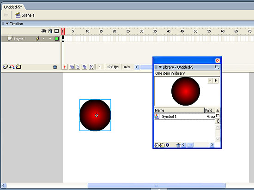This screenshot has height=190, width=254.
Task: Click the stage horizontal scroll left arrow
Action: click(4, 185)
